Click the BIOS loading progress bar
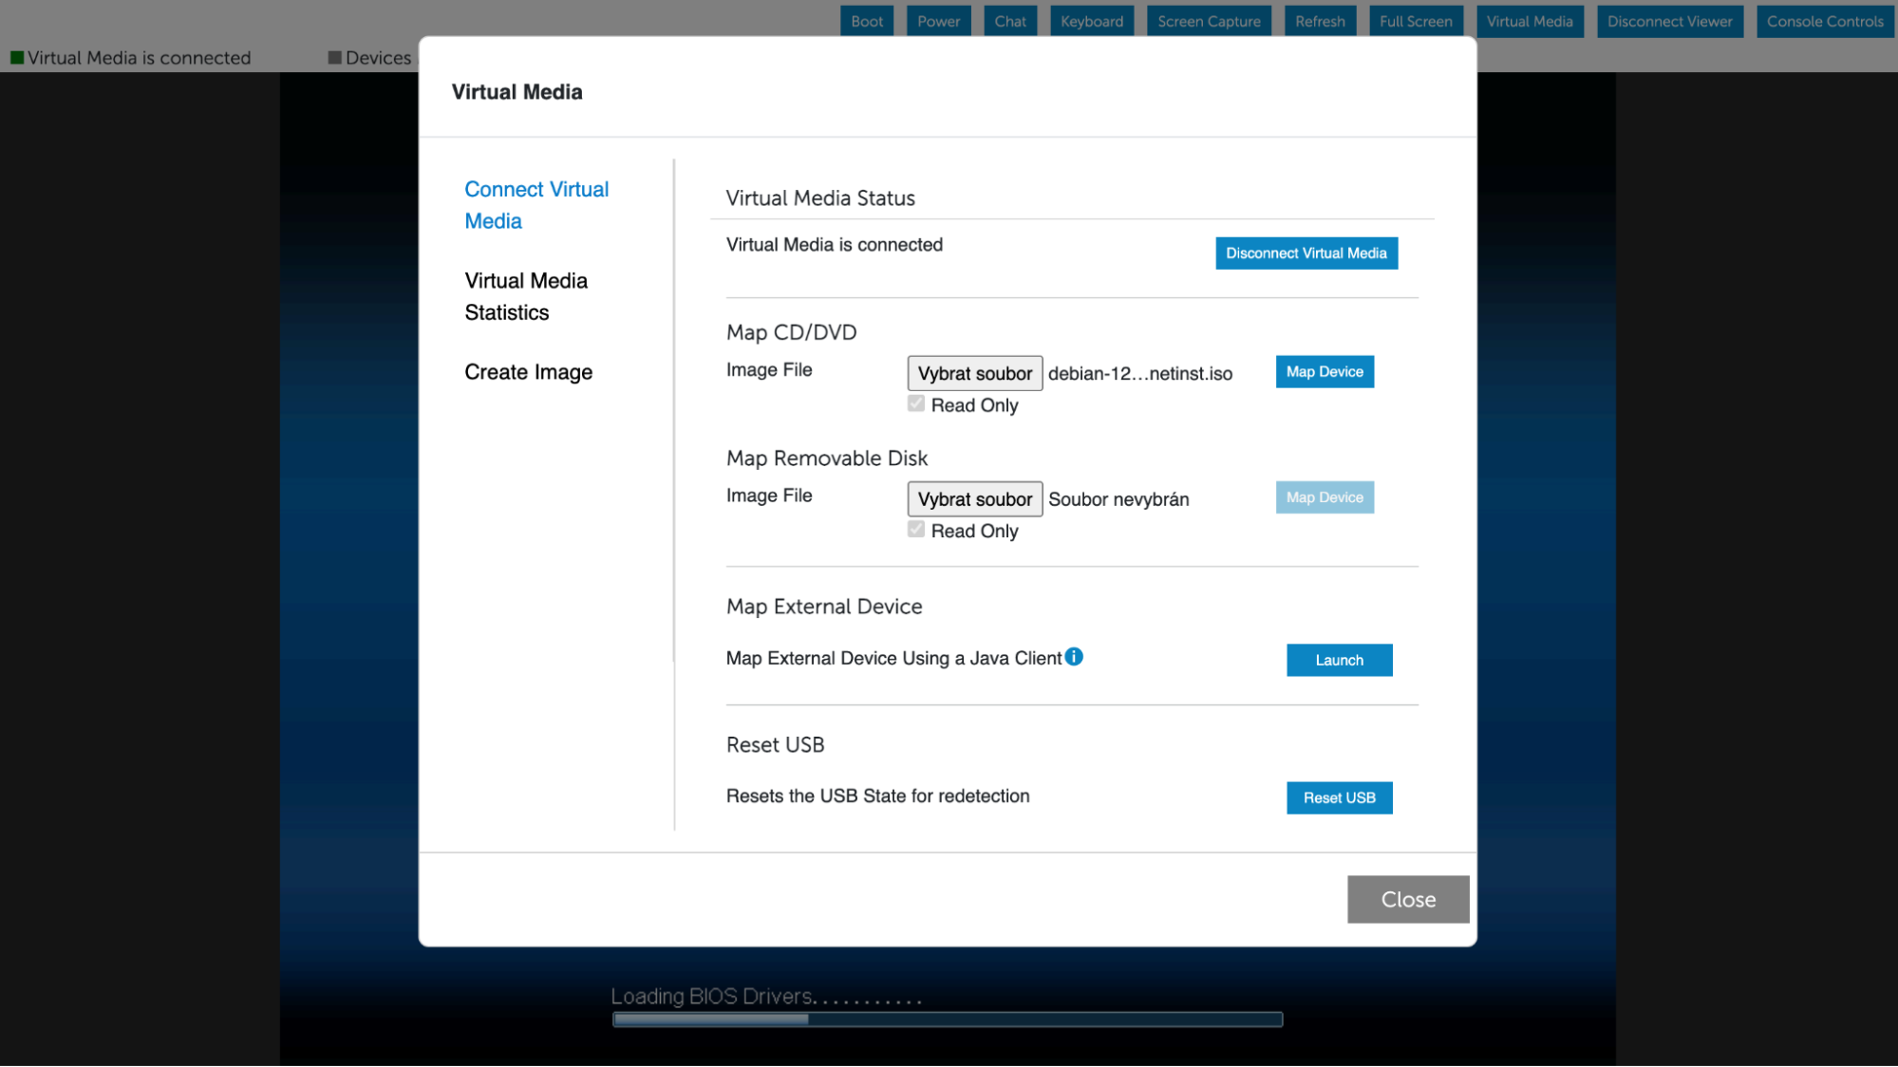This screenshot has height=1067, width=1898. (948, 1020)
